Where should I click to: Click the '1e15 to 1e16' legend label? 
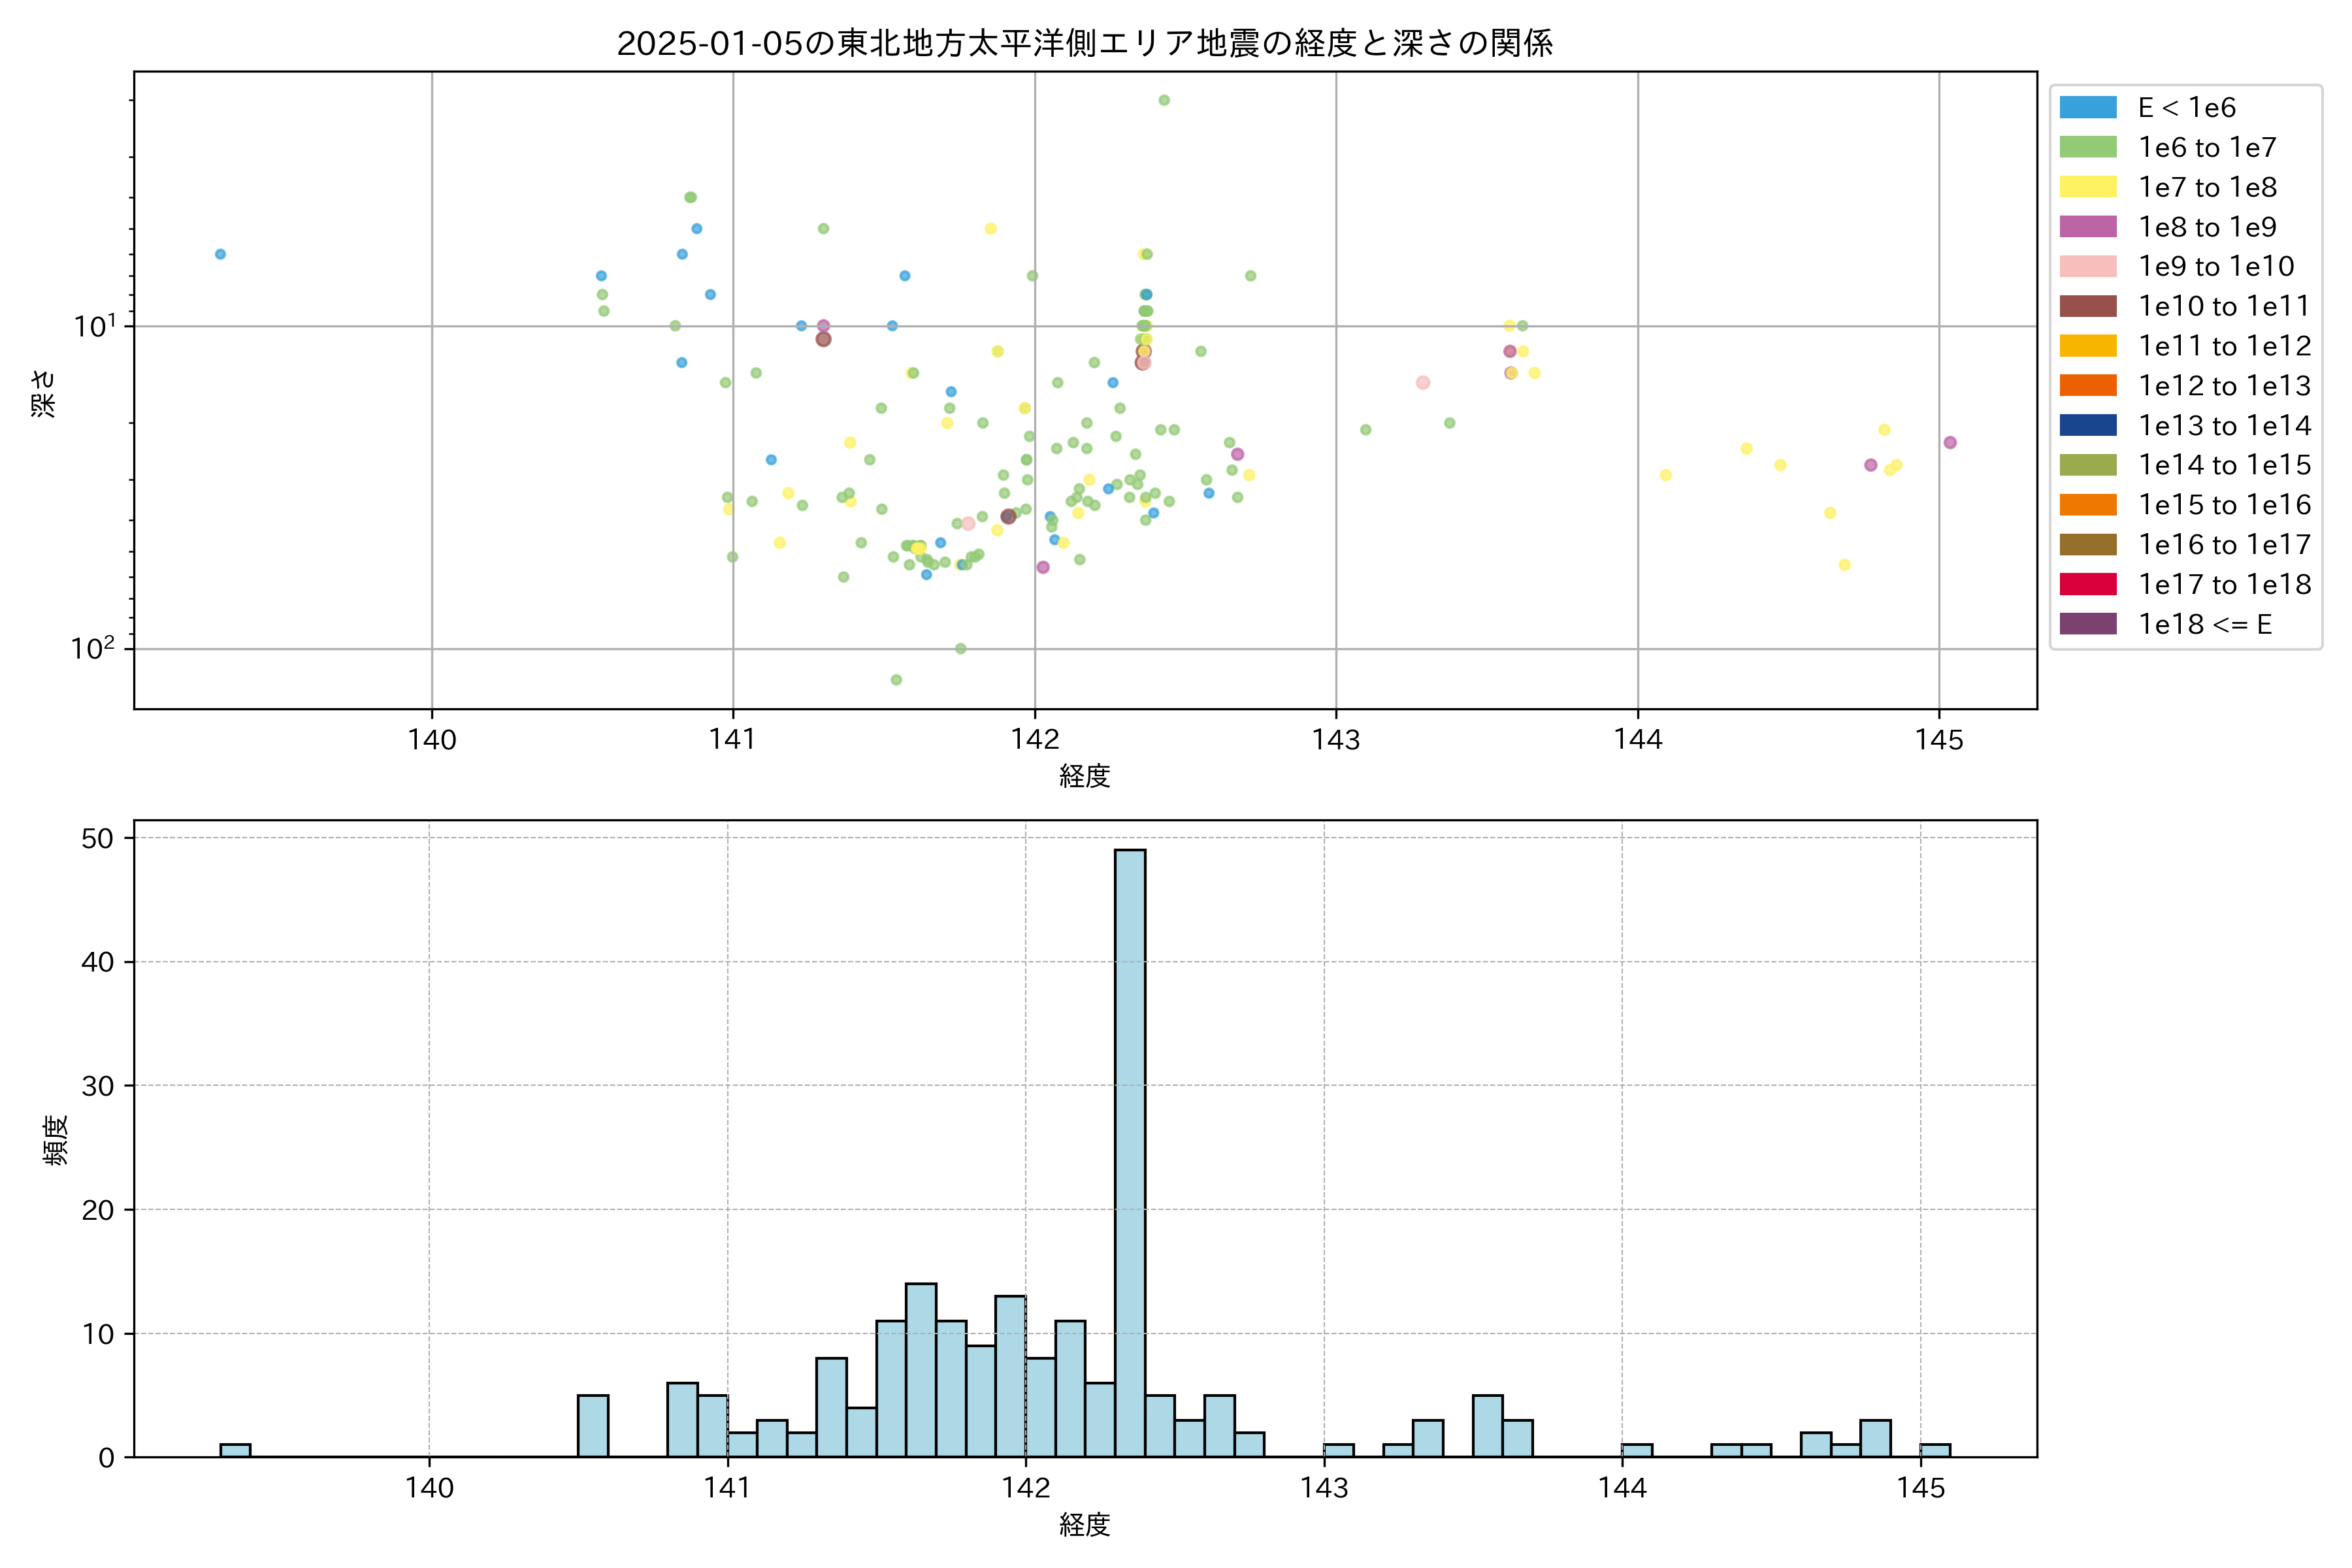pos(2224,505)
